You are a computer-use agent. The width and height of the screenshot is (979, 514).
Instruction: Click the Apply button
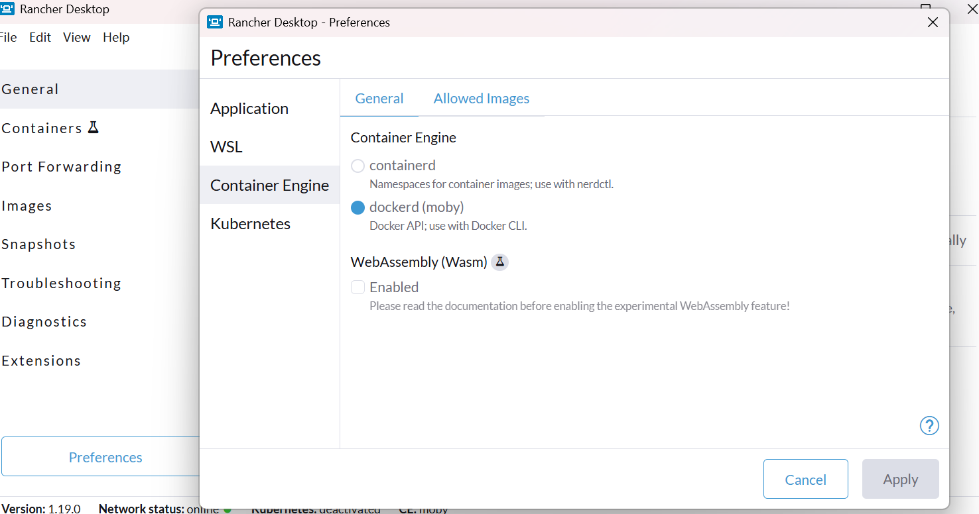[x=901, y=479]
